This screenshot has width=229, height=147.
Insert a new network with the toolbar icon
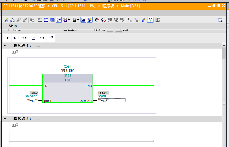[x=6, y=20]
